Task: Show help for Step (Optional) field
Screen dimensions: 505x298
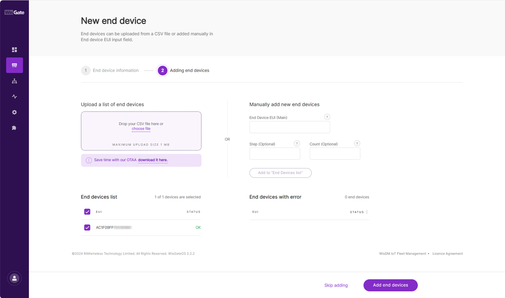Action: point(297,143)
